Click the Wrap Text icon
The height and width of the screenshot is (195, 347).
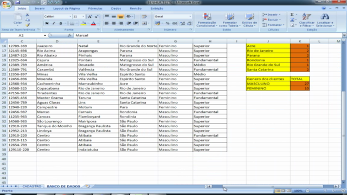click(144, 16)
